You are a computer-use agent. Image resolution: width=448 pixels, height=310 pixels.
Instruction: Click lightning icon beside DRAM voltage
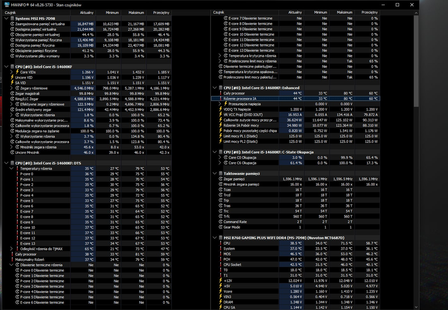[220, 302]
